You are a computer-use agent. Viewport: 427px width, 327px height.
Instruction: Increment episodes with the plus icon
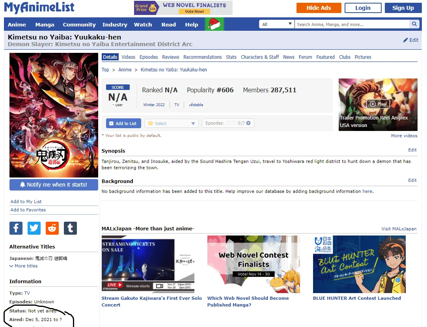(x=248, y=123)
